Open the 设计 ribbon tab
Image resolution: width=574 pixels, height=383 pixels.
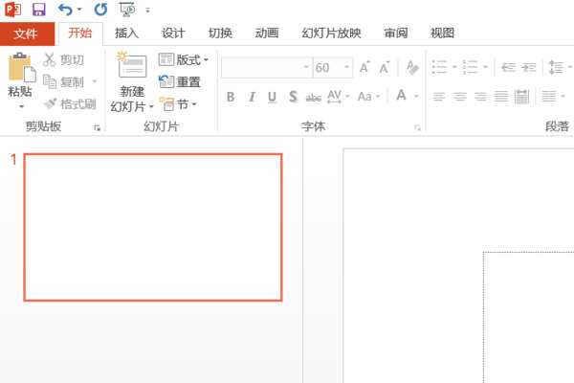(x=173, y=34)
